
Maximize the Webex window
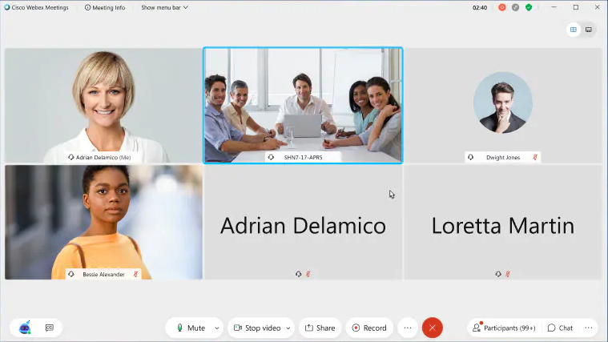tap(576, 7)
